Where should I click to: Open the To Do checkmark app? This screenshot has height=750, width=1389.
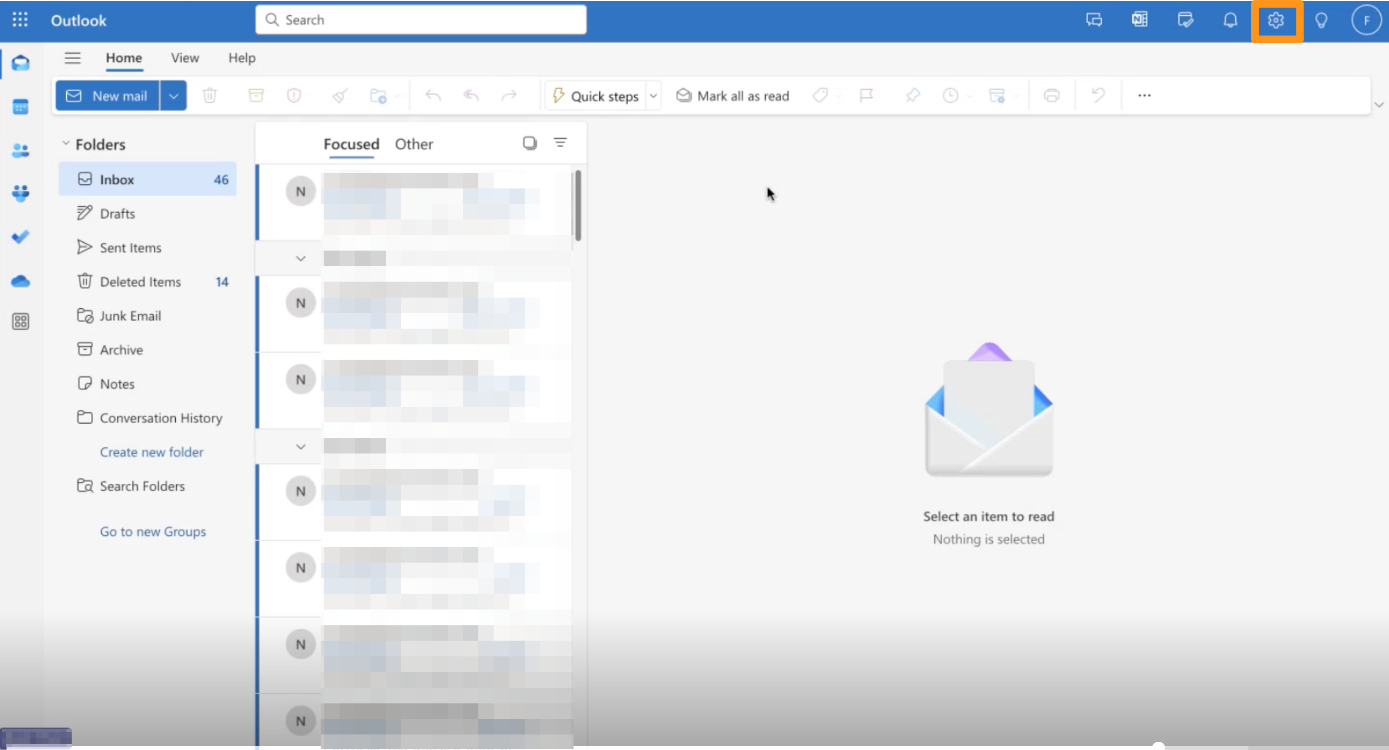20,237
